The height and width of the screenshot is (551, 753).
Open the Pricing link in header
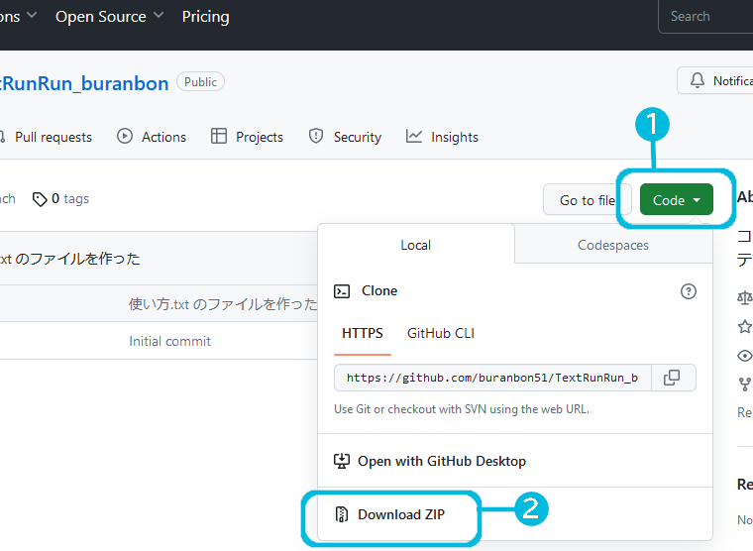pyautogui.click(x=205, y=17)
